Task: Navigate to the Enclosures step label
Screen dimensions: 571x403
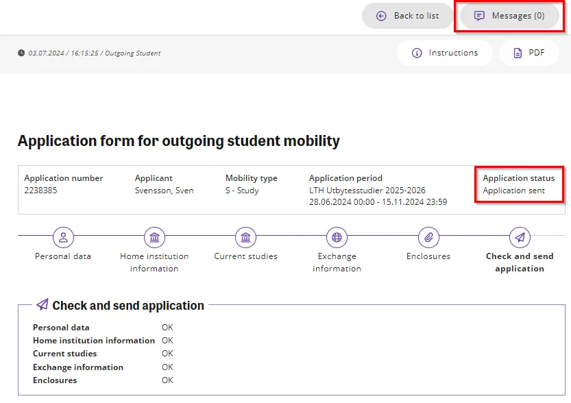Action: point(428,256)
